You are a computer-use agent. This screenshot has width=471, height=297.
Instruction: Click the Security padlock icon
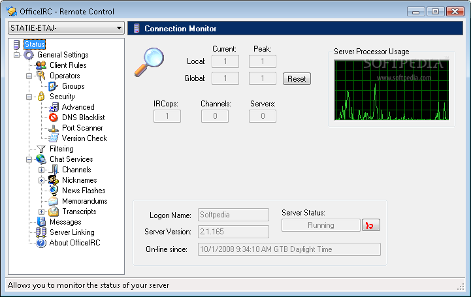[41, 97]
